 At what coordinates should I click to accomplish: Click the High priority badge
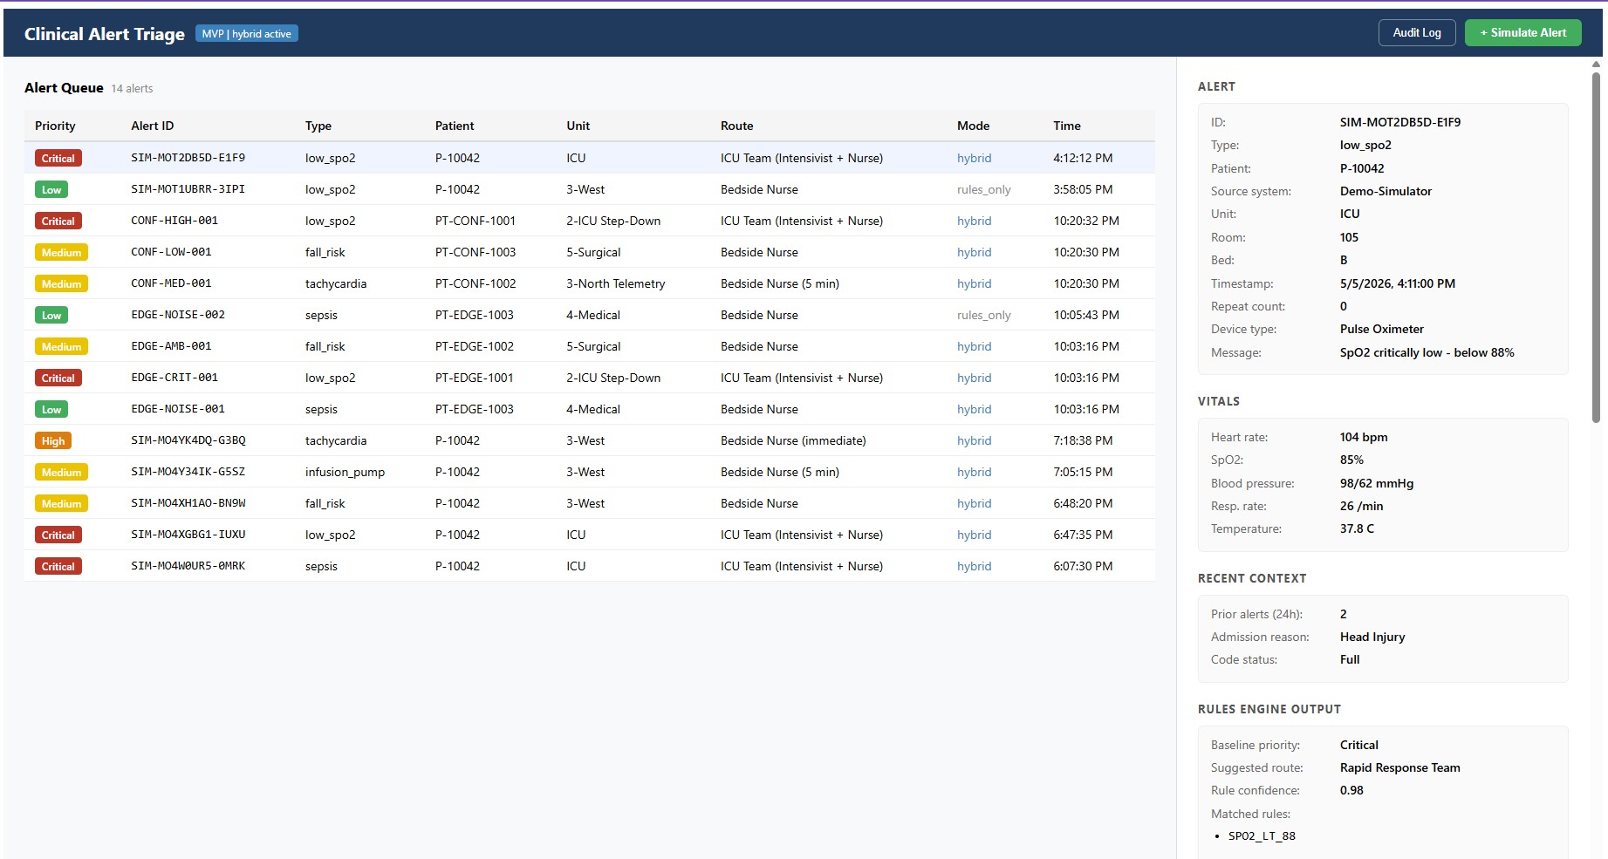tap(53, 440)
